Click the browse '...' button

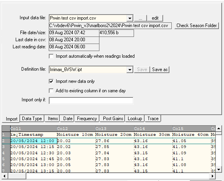coord(140,18)
